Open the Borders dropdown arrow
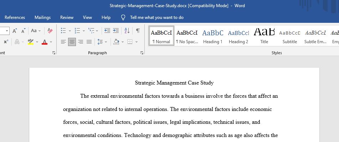Screen dimensions: 339x142 pos(137,42)
